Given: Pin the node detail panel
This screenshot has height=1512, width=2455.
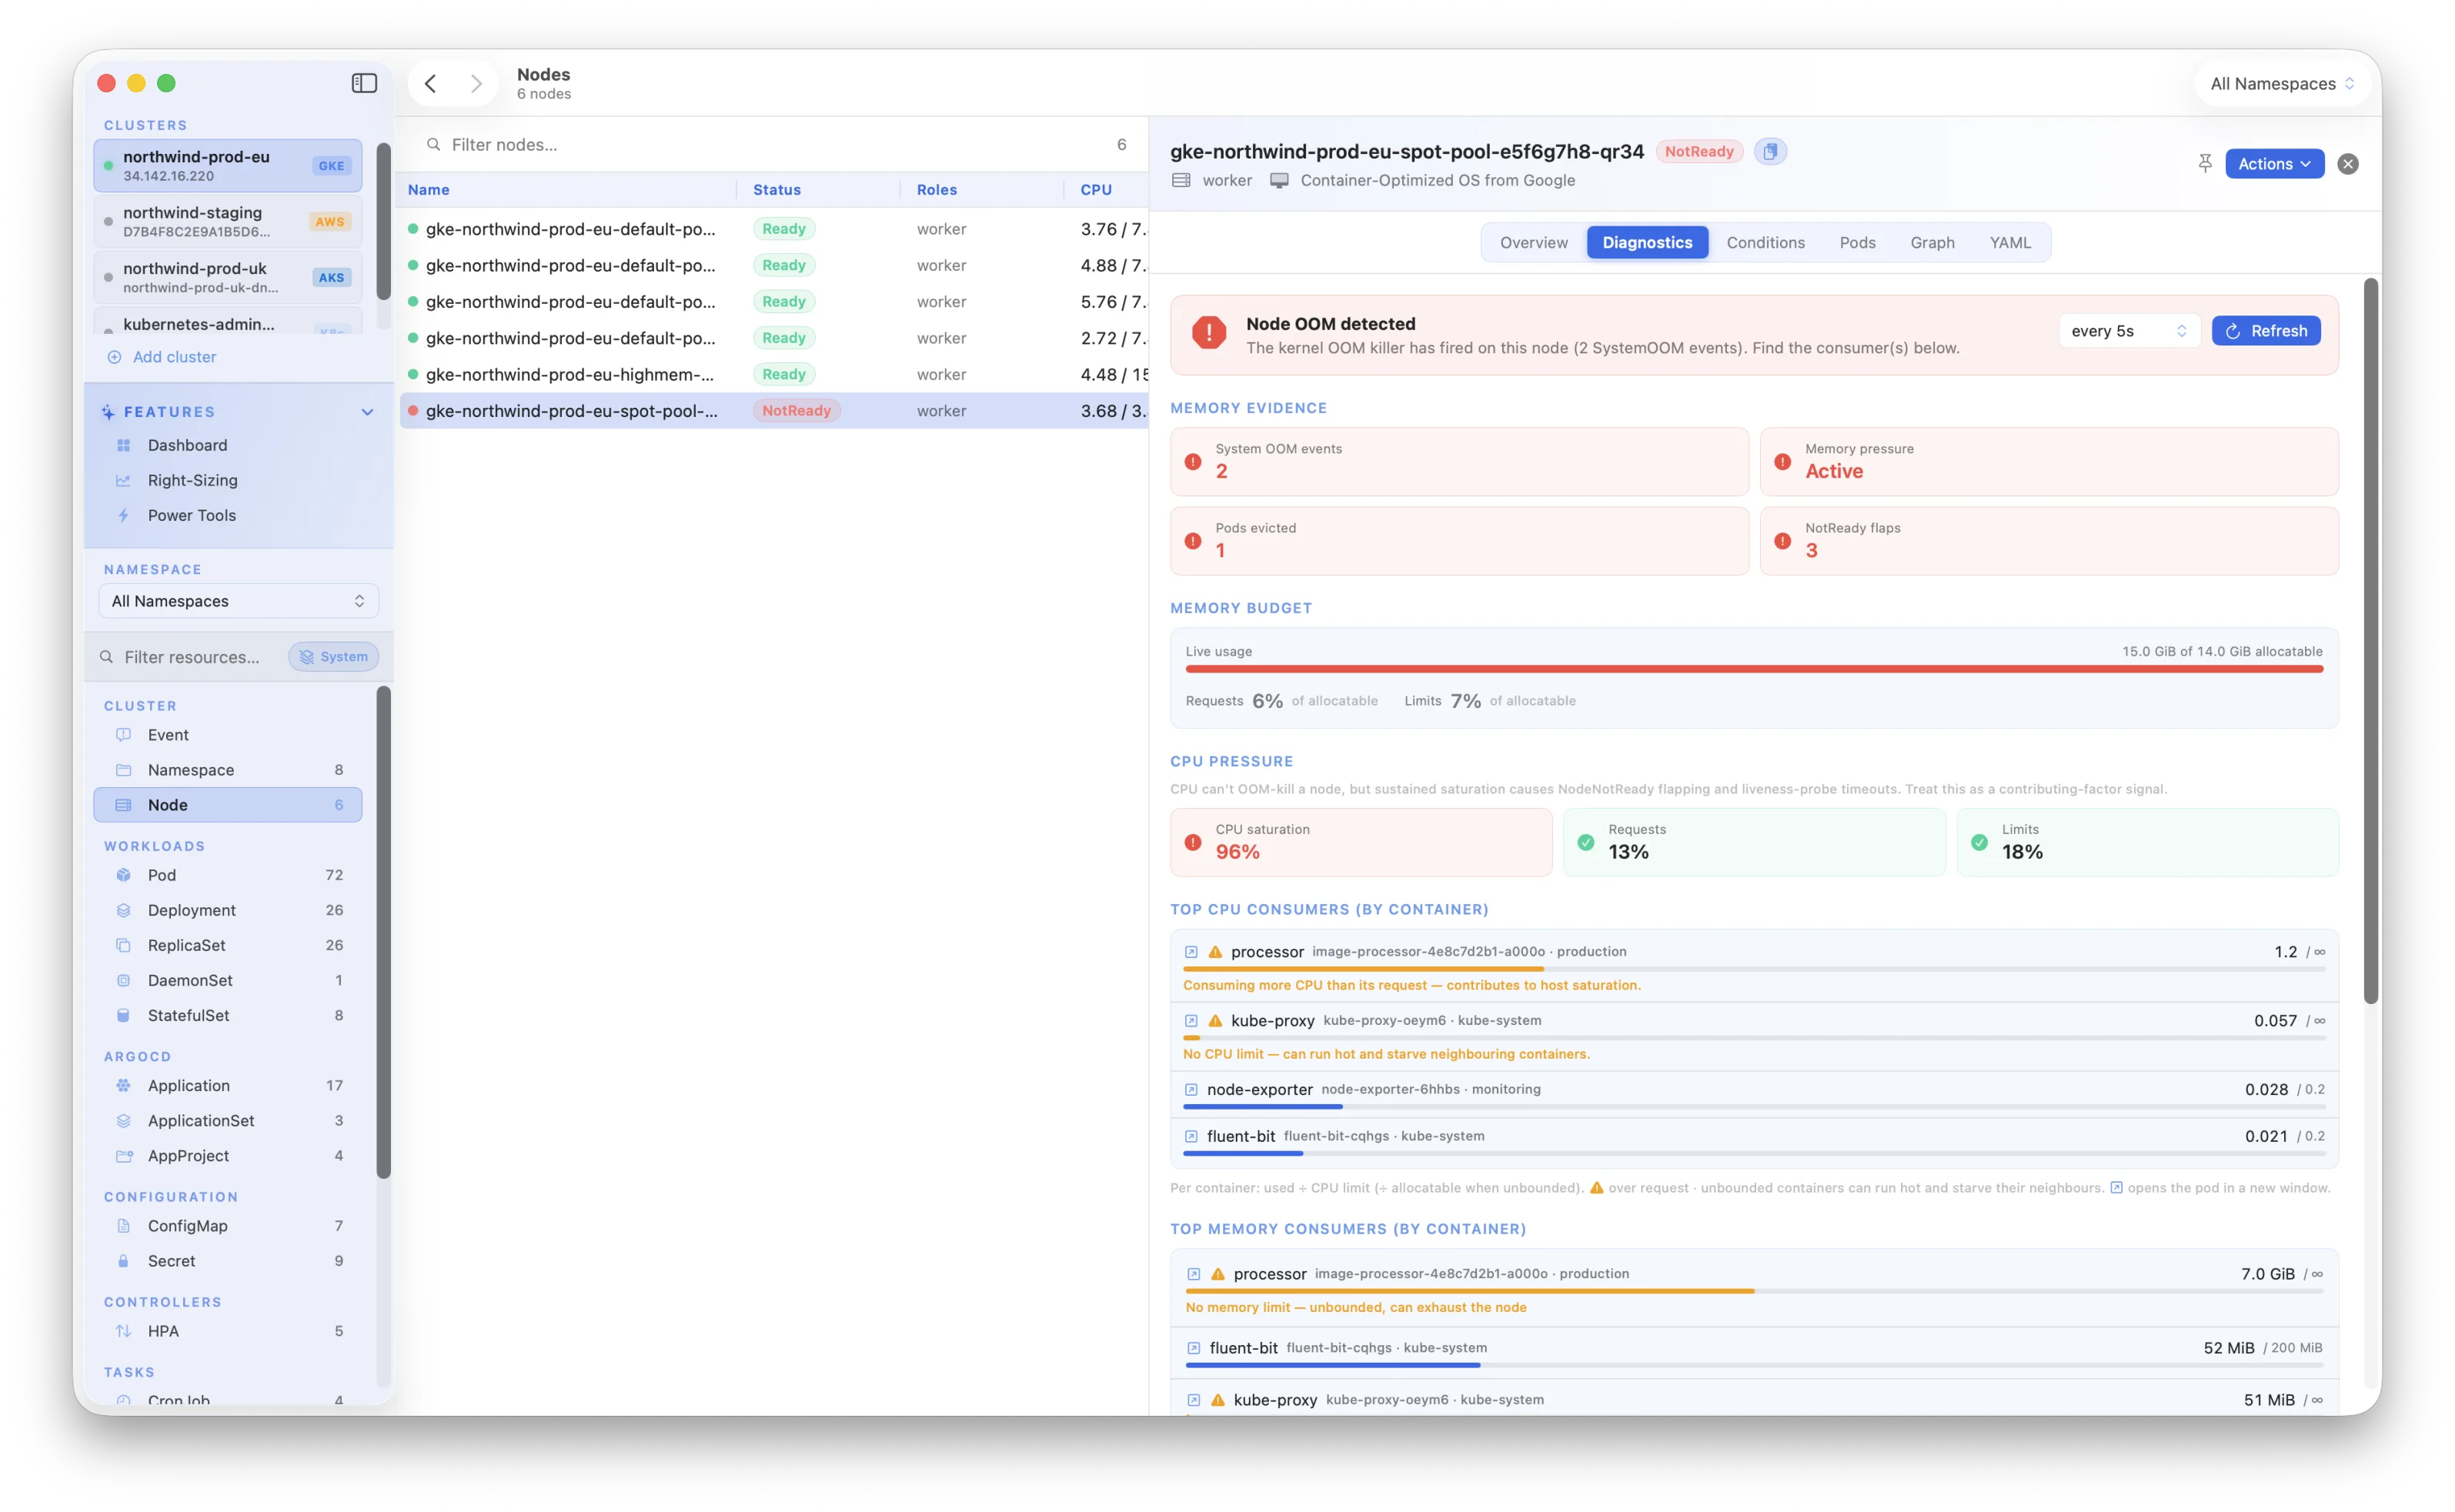Looking at the screenshot, I should pyautogui.click(x=2204, y=163).
